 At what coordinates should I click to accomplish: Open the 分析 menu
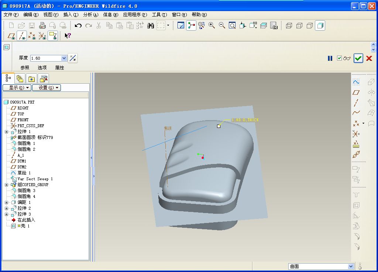pos(91,15)
